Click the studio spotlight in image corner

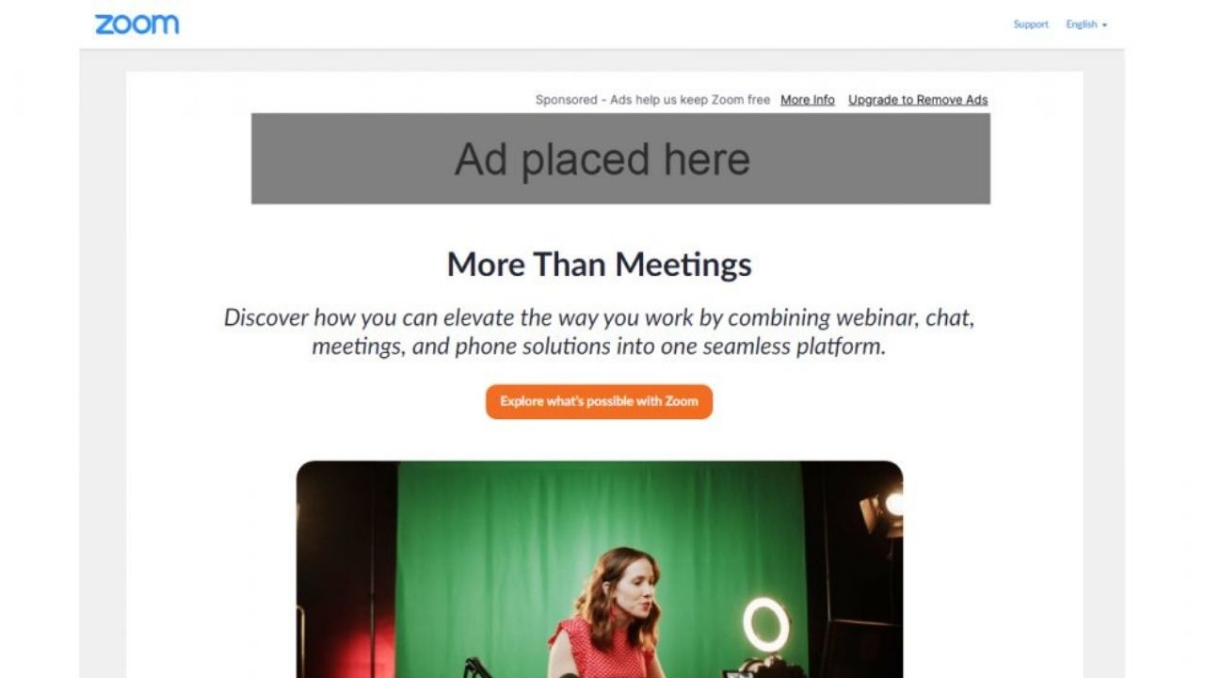tap(883, 509)
